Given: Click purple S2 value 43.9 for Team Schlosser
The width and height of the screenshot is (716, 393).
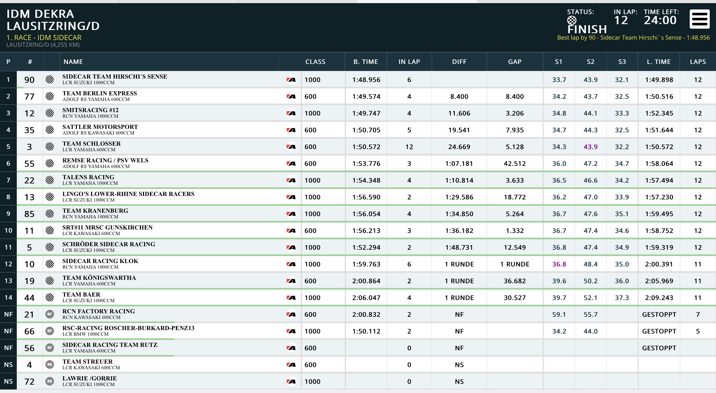Looking at the screenshot, I should (x=590, y=147).
